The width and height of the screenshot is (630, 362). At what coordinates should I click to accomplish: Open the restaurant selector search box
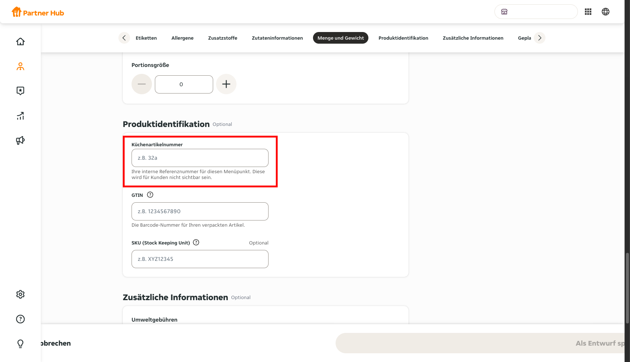pyautogui.click(x=536, y=12)
